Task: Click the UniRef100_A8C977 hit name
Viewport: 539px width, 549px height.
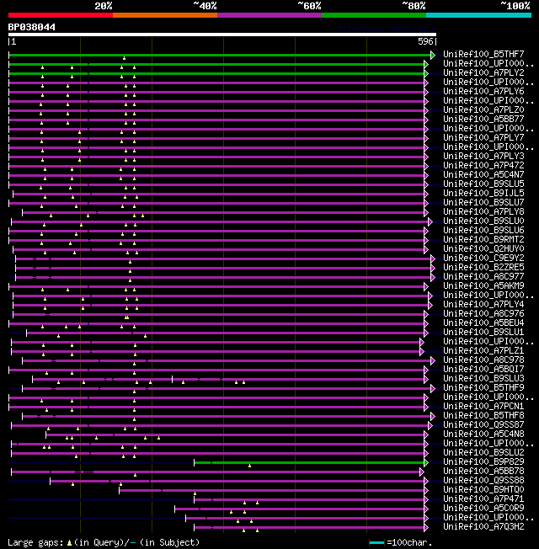Action: pyautogui.click(x=483, y=276)
